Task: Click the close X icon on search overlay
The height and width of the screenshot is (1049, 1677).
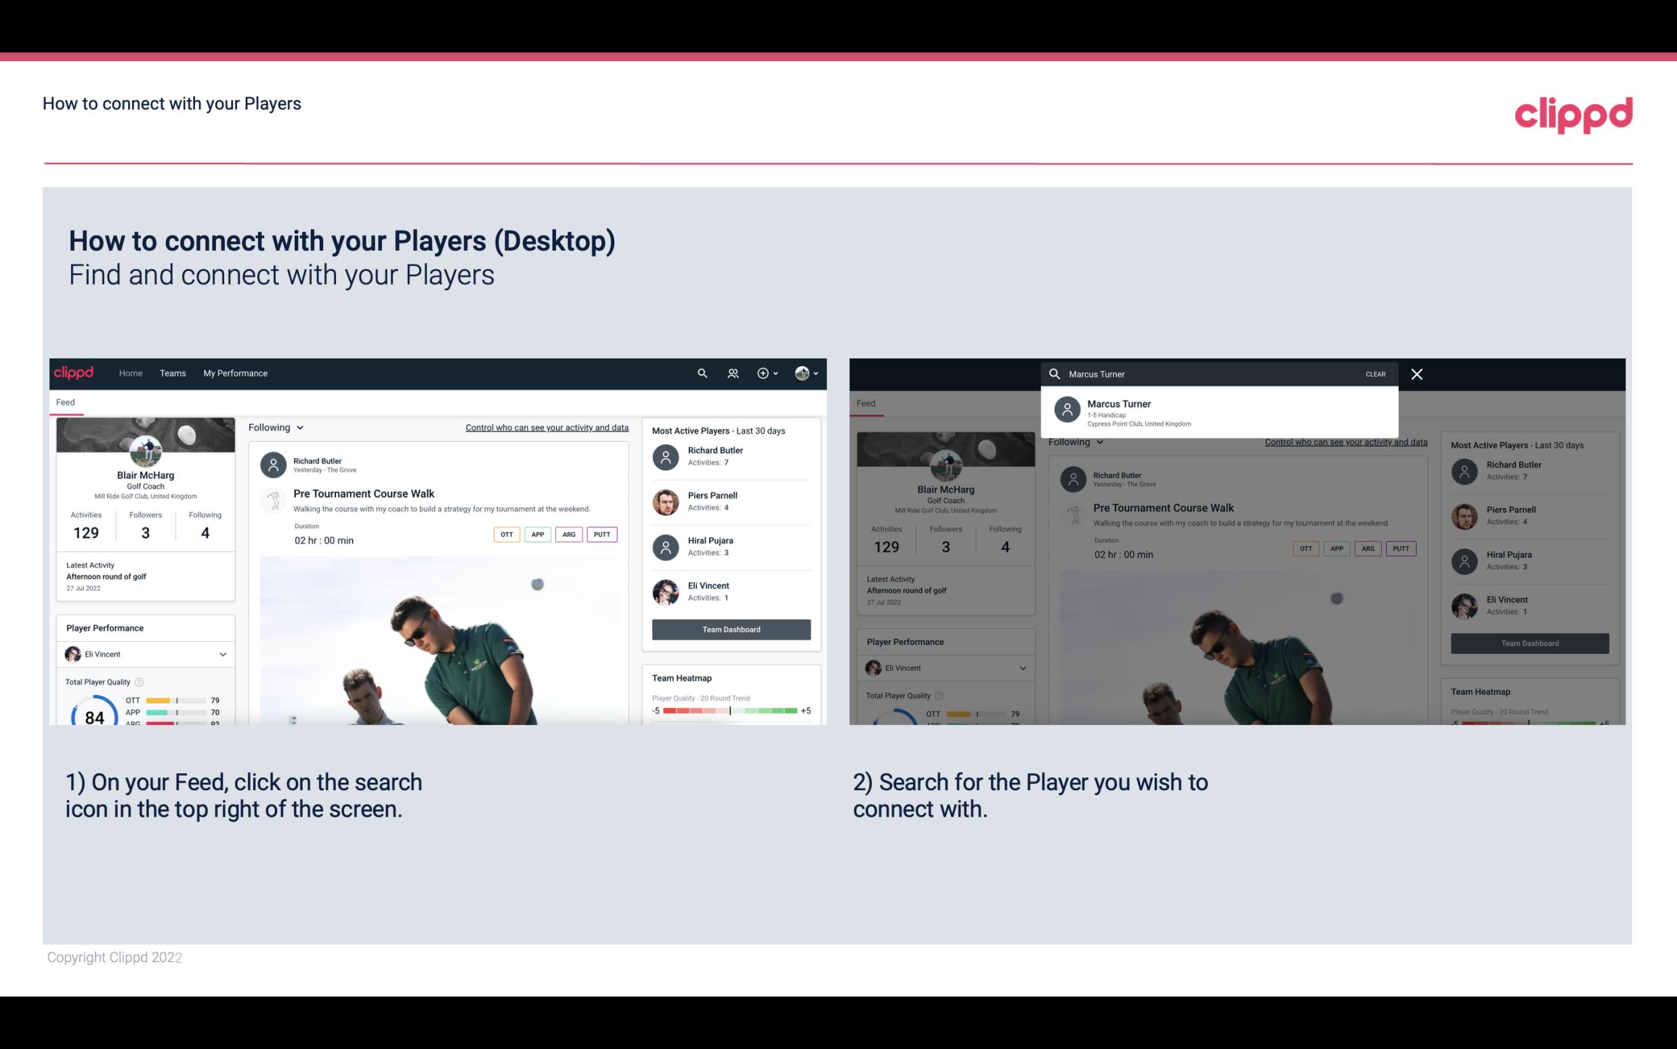Action: click(1418, 373)
